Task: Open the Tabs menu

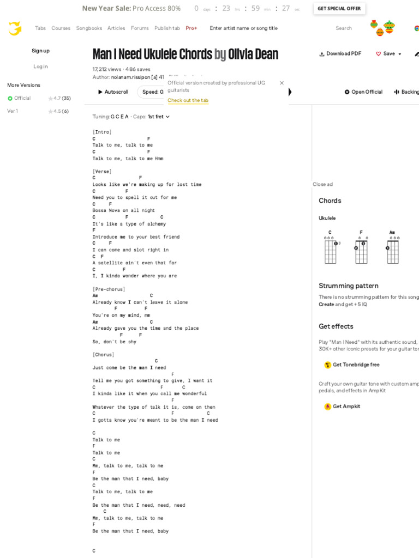Action: pos(40,28)
